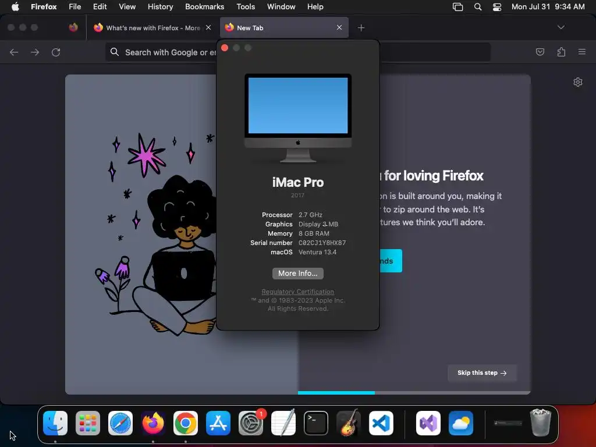Go forward one page
Screen dimensions: 596x447
[35, 52]
